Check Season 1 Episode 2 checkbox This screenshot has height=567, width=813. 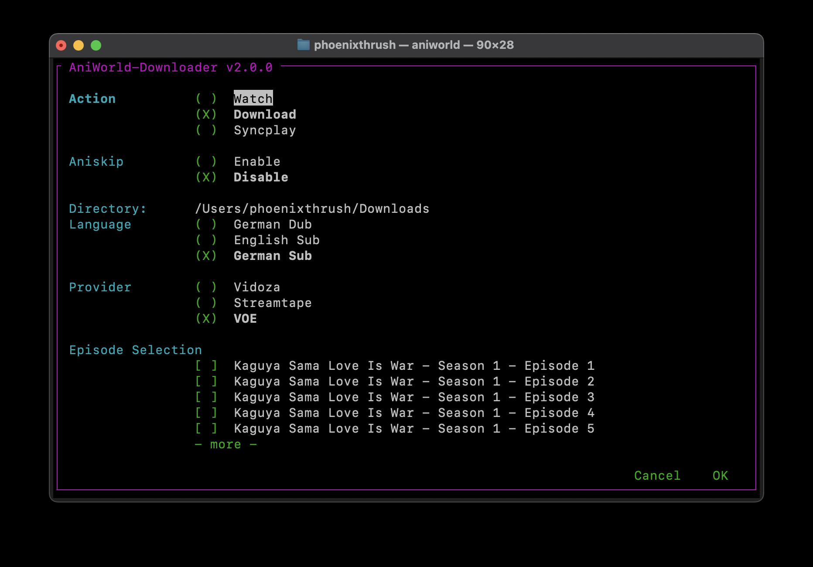(206, 382)
